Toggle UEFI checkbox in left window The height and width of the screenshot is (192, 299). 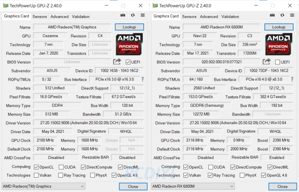[x=128, y=62]
